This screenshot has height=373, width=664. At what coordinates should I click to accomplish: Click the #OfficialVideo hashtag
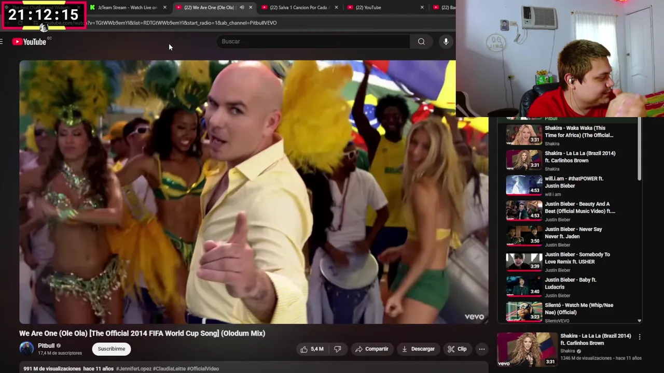point(203,369)
